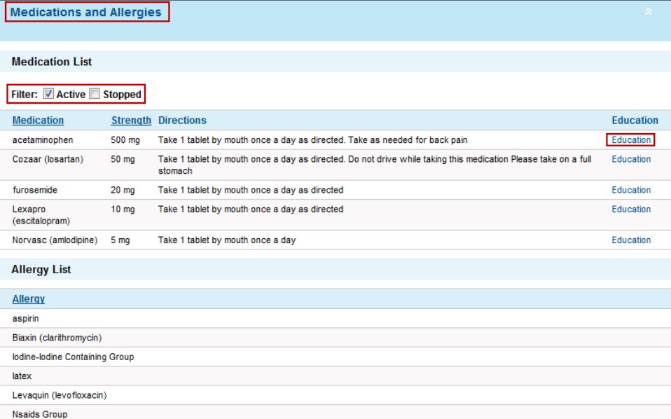View Education for Cozaar (losartan)
The width and height of the screenshot is (671, 419).
pos(631,159)
